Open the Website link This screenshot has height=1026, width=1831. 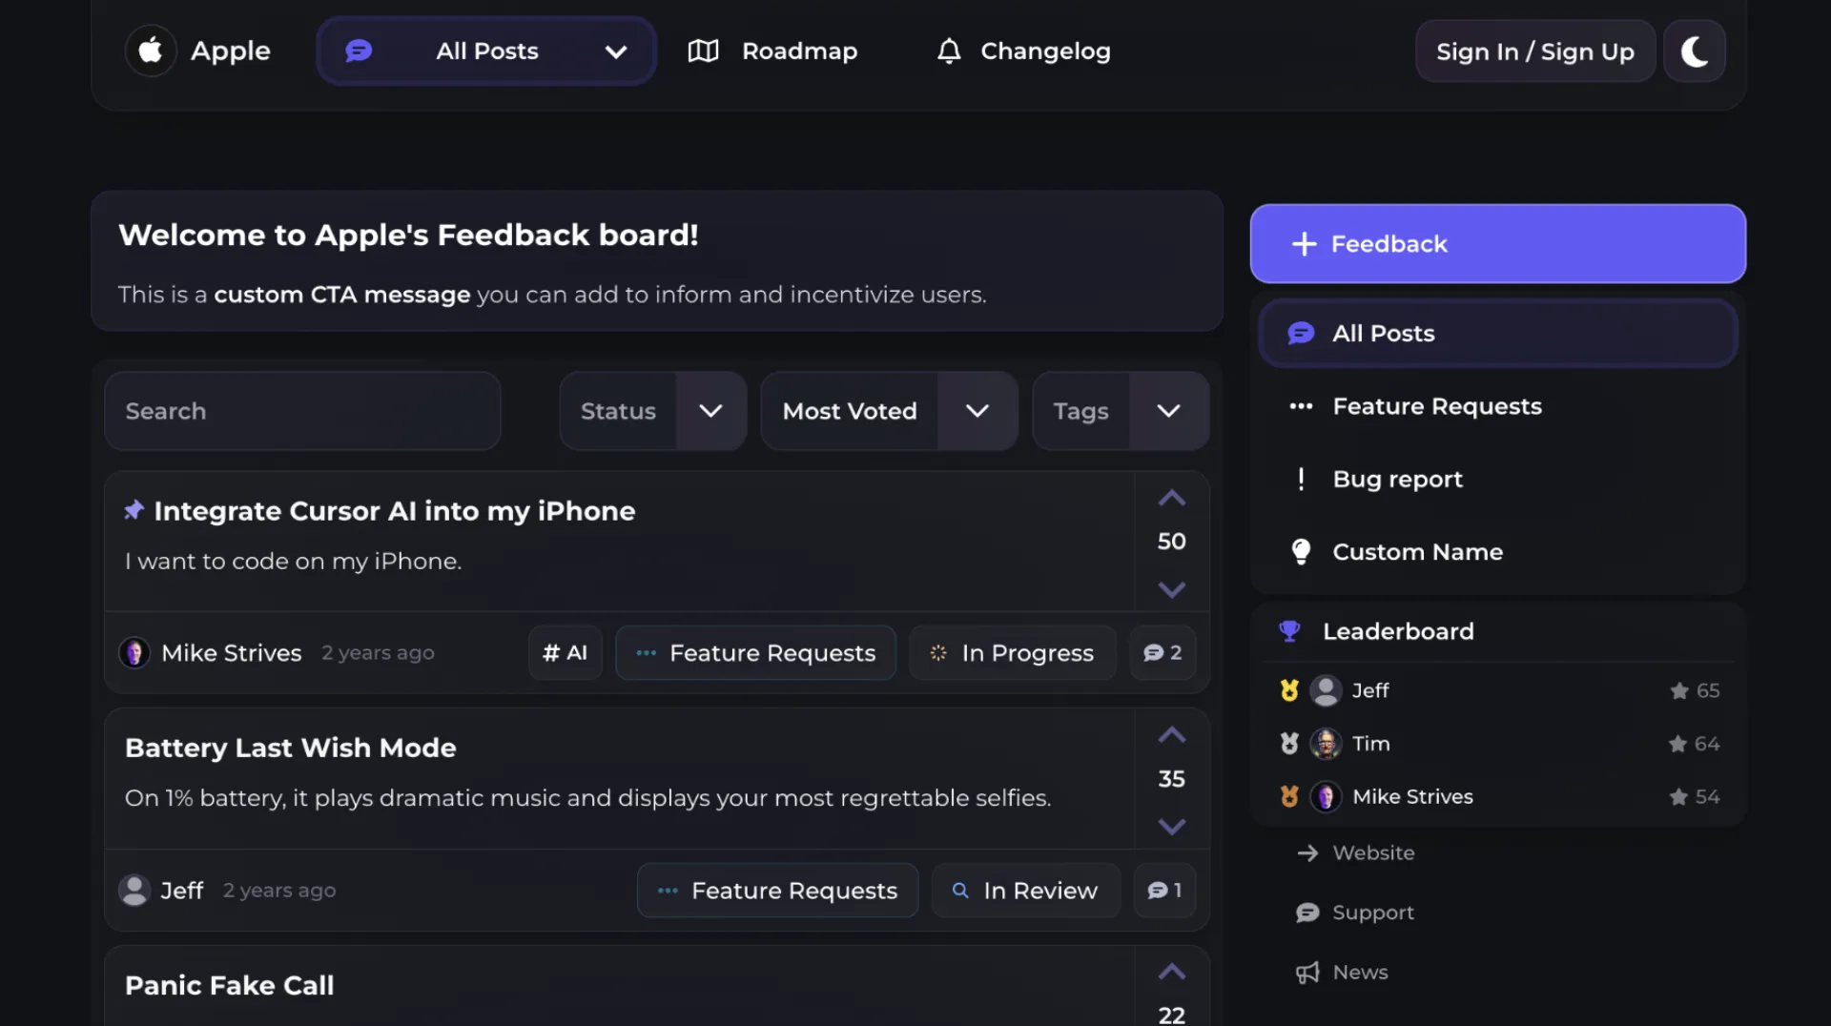[1356, 853]
